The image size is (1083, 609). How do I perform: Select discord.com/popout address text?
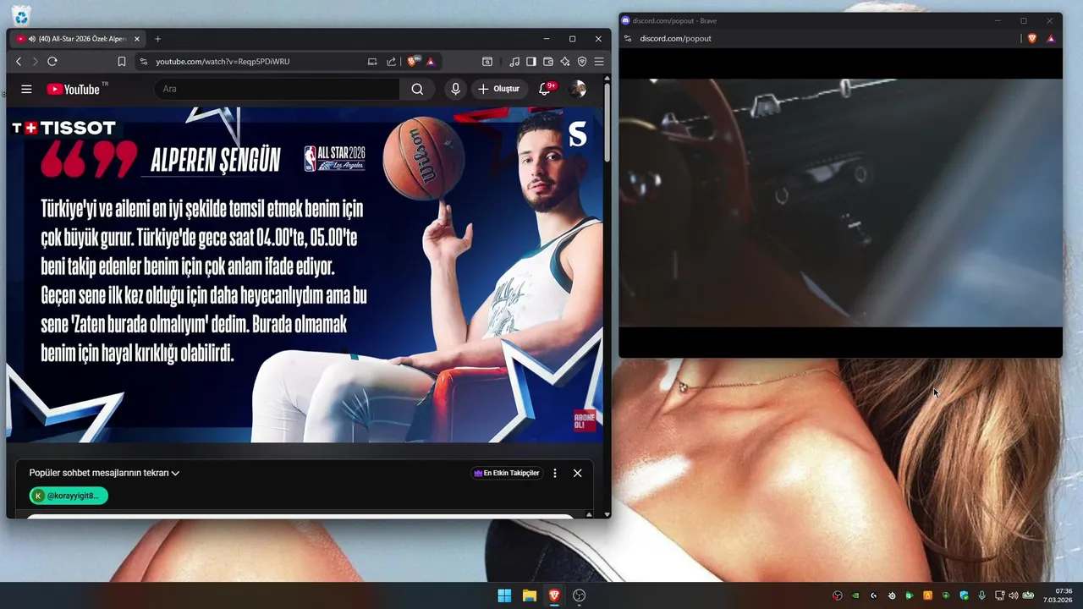tap(675, 39)
